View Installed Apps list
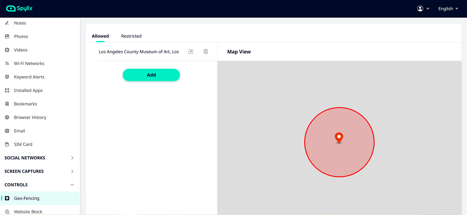Screen dimensions: 467x215 coord(28,90)
